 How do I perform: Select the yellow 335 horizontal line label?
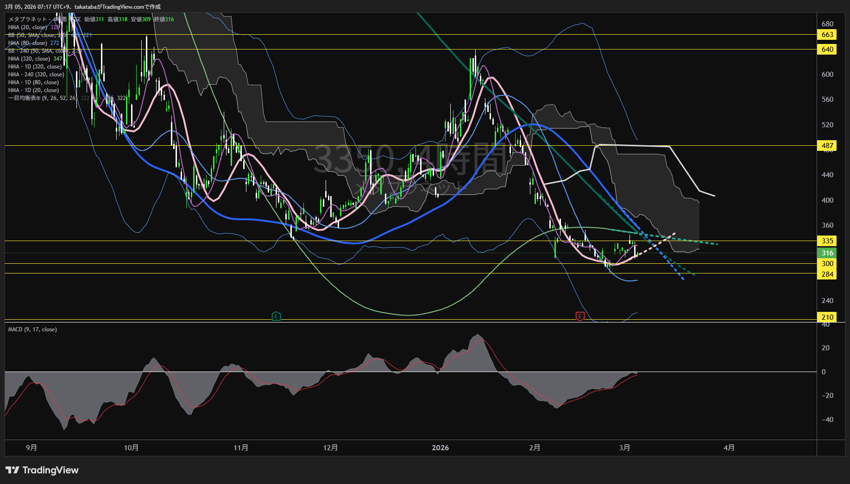(x=827, y=241)
